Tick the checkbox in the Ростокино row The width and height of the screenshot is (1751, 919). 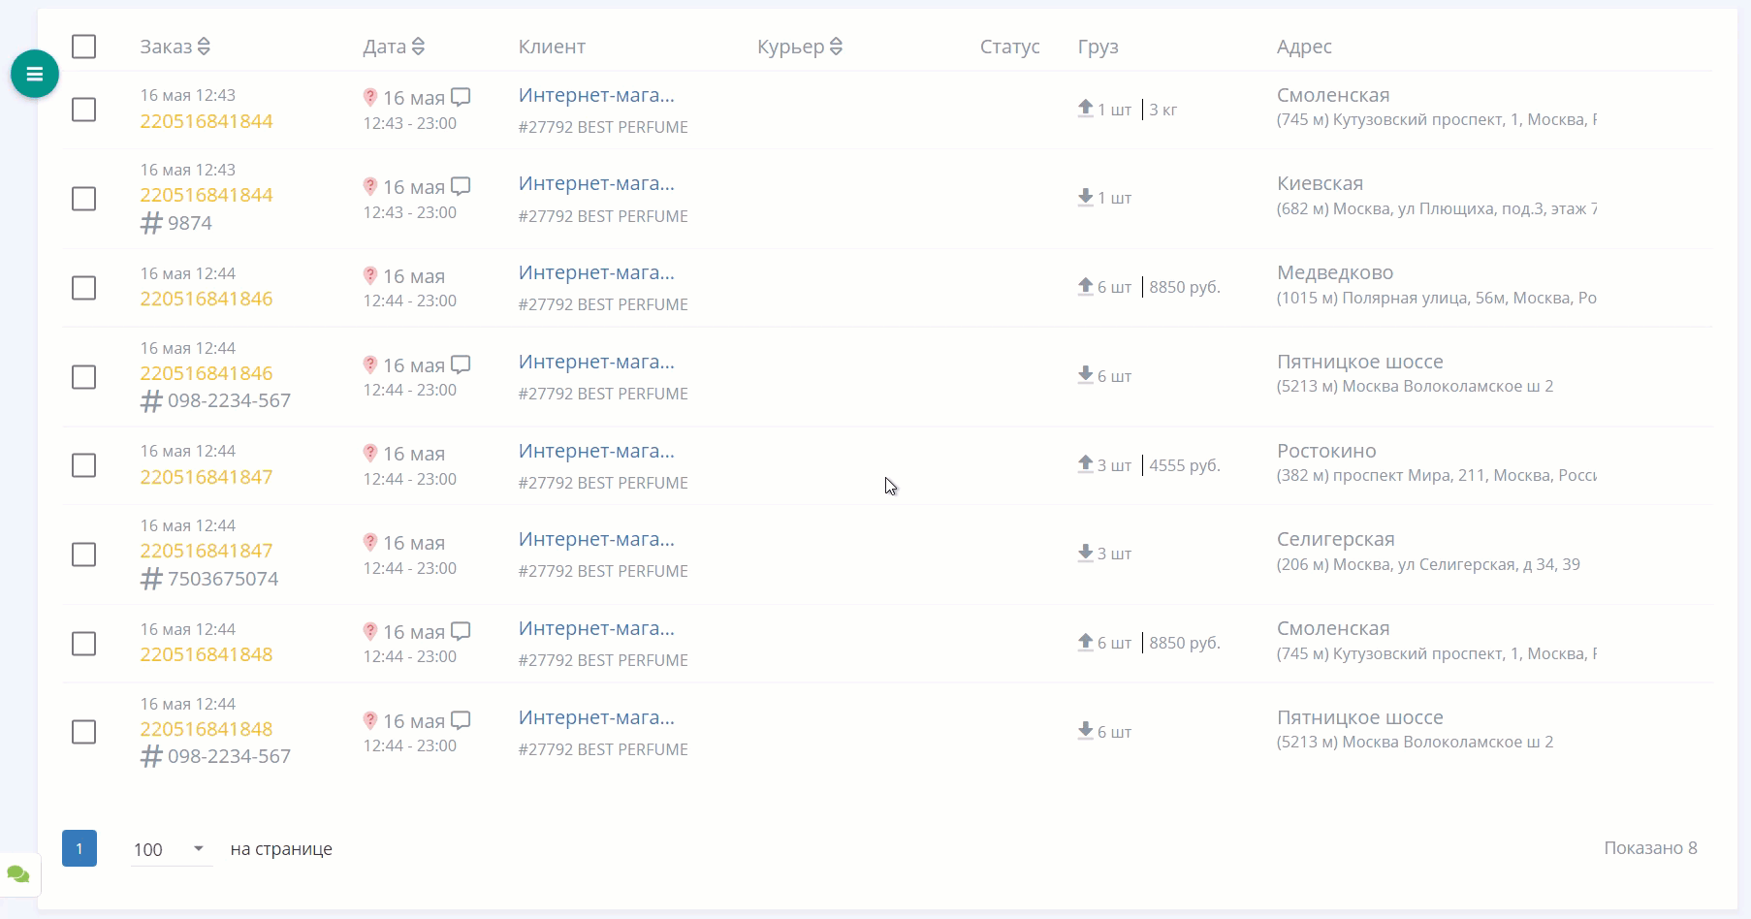(x=84, y=465)
